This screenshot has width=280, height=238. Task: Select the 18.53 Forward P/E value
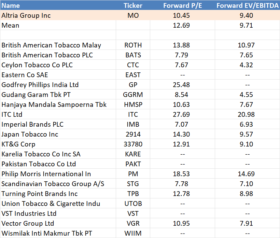[x=182, y=174]
